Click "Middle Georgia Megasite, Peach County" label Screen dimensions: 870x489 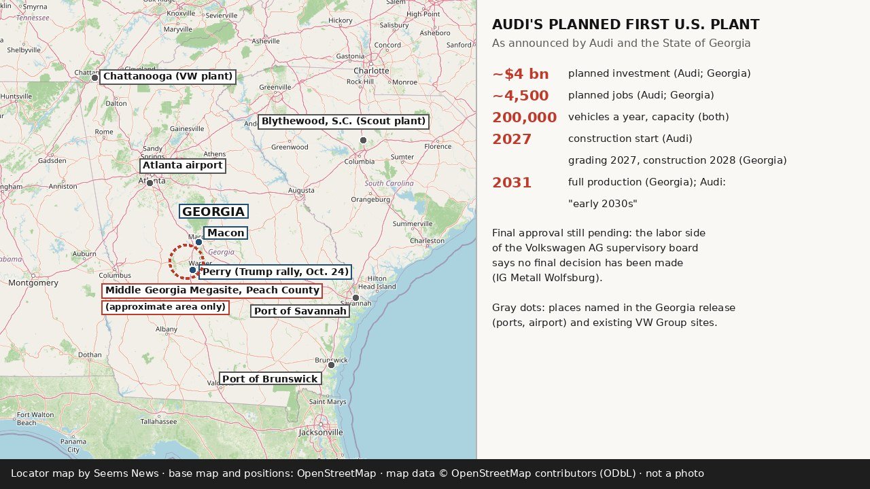click(212, 291)
